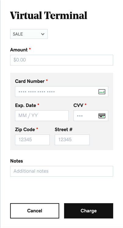This screenshot has width=123, height=228.
Task: Click the Additional notes text field
Action: click(x=62, y=171)
